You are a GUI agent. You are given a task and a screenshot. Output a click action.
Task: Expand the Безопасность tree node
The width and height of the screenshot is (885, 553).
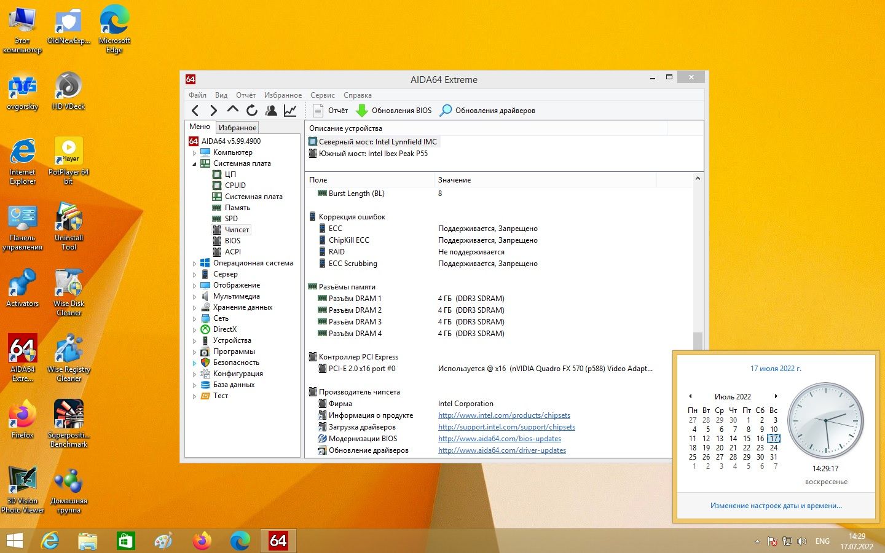(x=195, y=363)
